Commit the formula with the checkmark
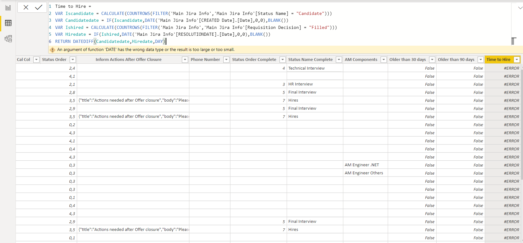523x243 pixels. click(x=39, y=7)
